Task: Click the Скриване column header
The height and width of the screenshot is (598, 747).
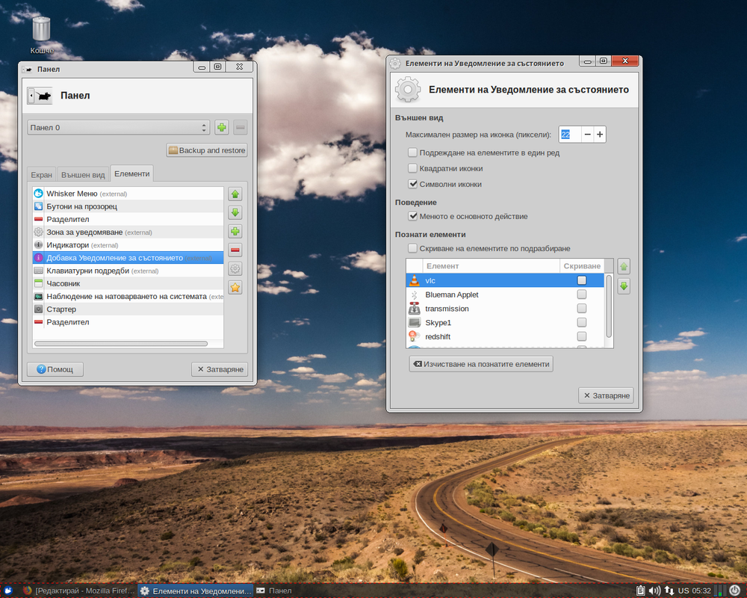Action: (x=582, y=266)
